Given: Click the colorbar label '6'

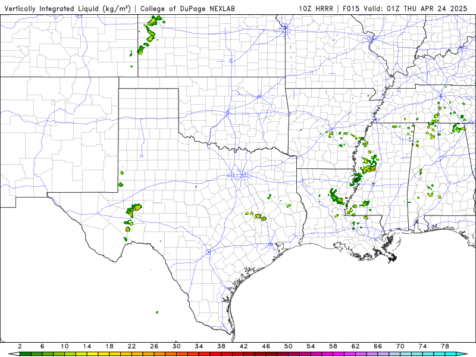Looking at the screenshot, I should (x=42, y=346).
